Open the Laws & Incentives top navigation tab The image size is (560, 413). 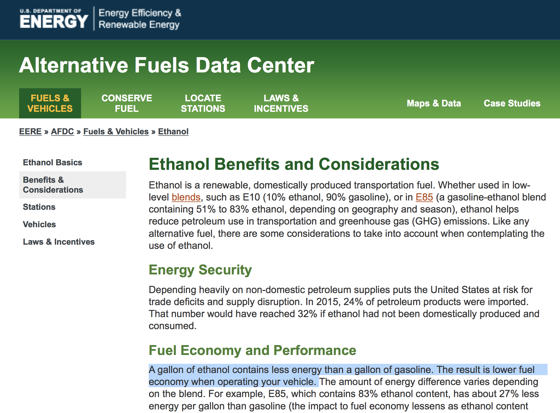281,103
